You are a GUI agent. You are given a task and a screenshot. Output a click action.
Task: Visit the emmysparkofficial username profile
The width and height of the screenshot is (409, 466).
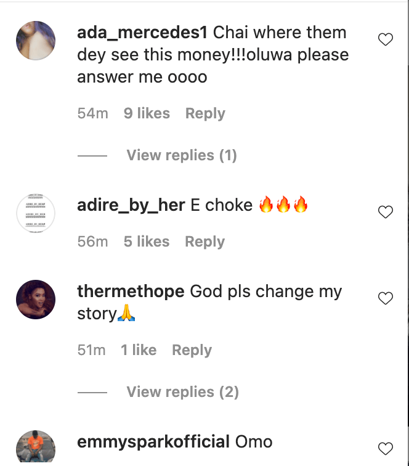[x=153, y=442]
